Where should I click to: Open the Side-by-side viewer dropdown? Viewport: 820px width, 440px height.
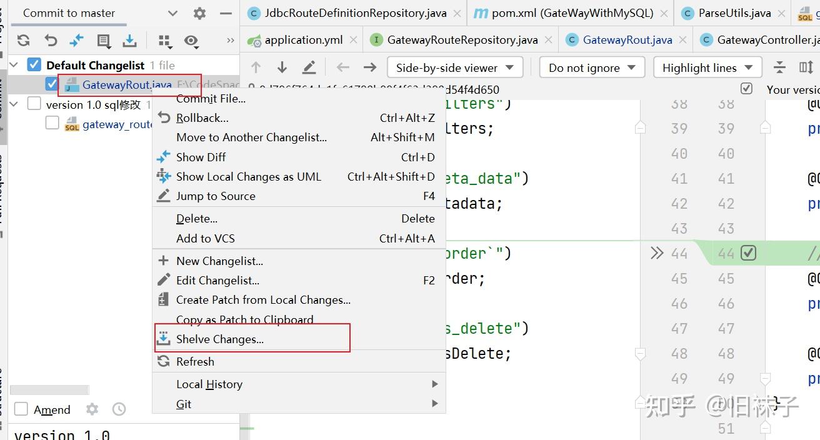point(454,67)
